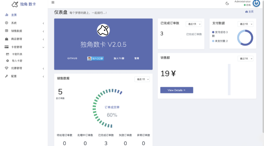Screen dimensions: 264x146
Task: Collapse the 卡密管理 chevron
Action: pyautogui.click(x=43, y=47)
